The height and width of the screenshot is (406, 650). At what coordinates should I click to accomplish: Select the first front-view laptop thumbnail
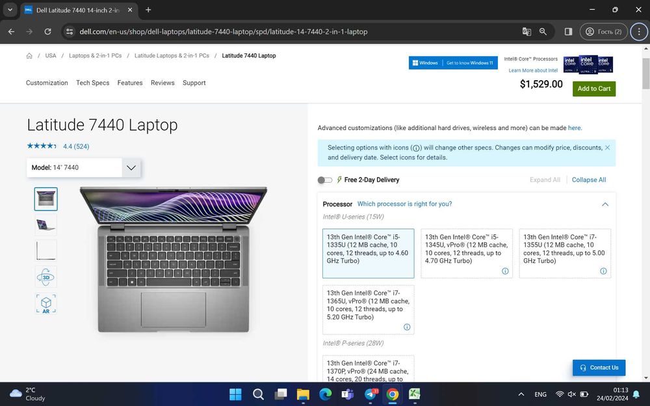pos(45,199)
